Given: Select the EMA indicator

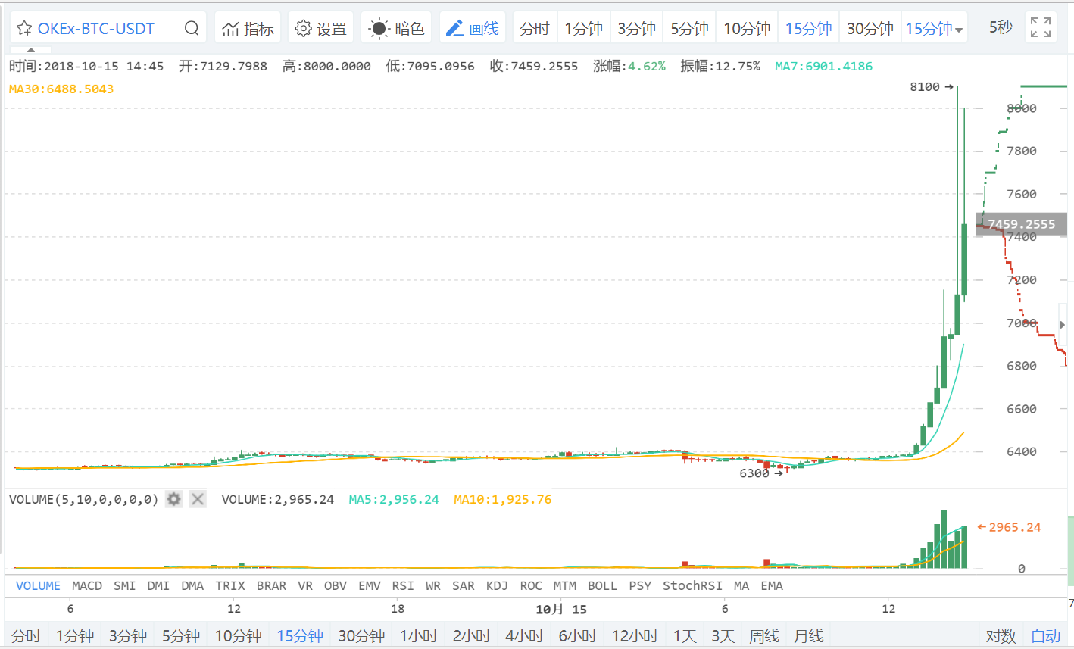Looking at the screenshot, I should (x=772, y=586).
